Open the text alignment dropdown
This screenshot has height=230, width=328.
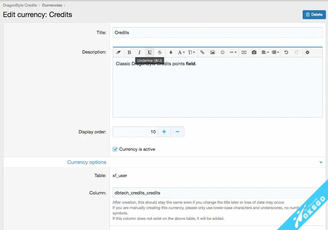click(x=265, y=52)
